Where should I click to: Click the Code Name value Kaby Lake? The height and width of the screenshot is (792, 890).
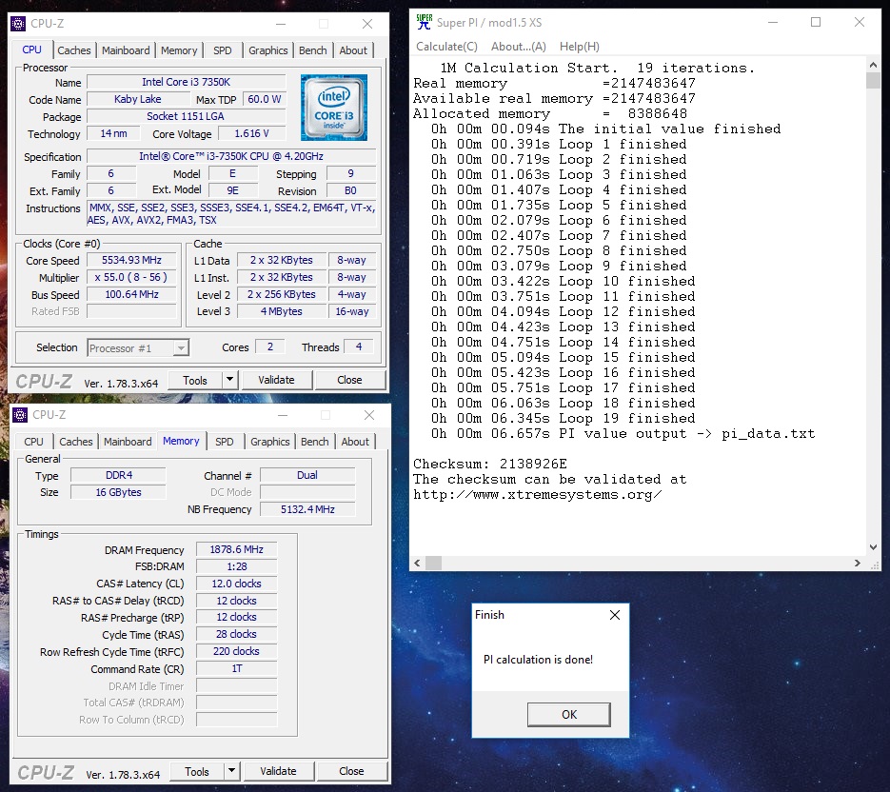coord(137,99)
